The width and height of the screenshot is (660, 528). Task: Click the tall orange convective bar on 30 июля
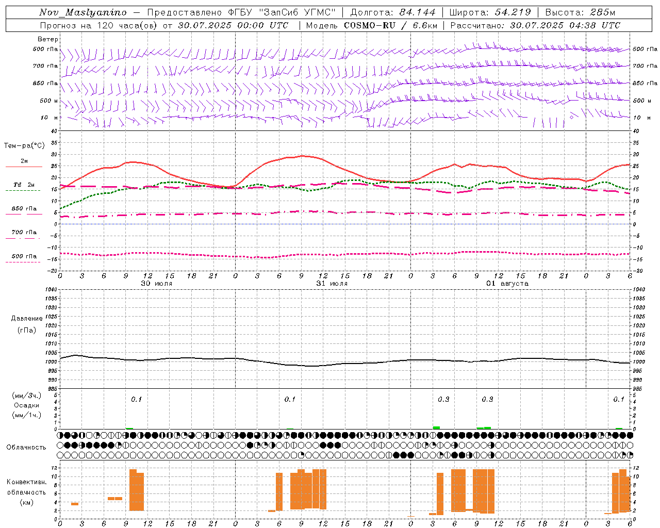coord(137,490)
